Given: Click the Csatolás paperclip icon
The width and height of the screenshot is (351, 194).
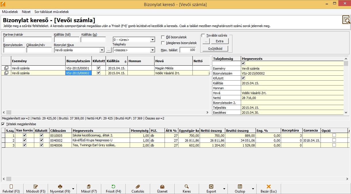Looking at the screenshot, I should coord(138,187).
